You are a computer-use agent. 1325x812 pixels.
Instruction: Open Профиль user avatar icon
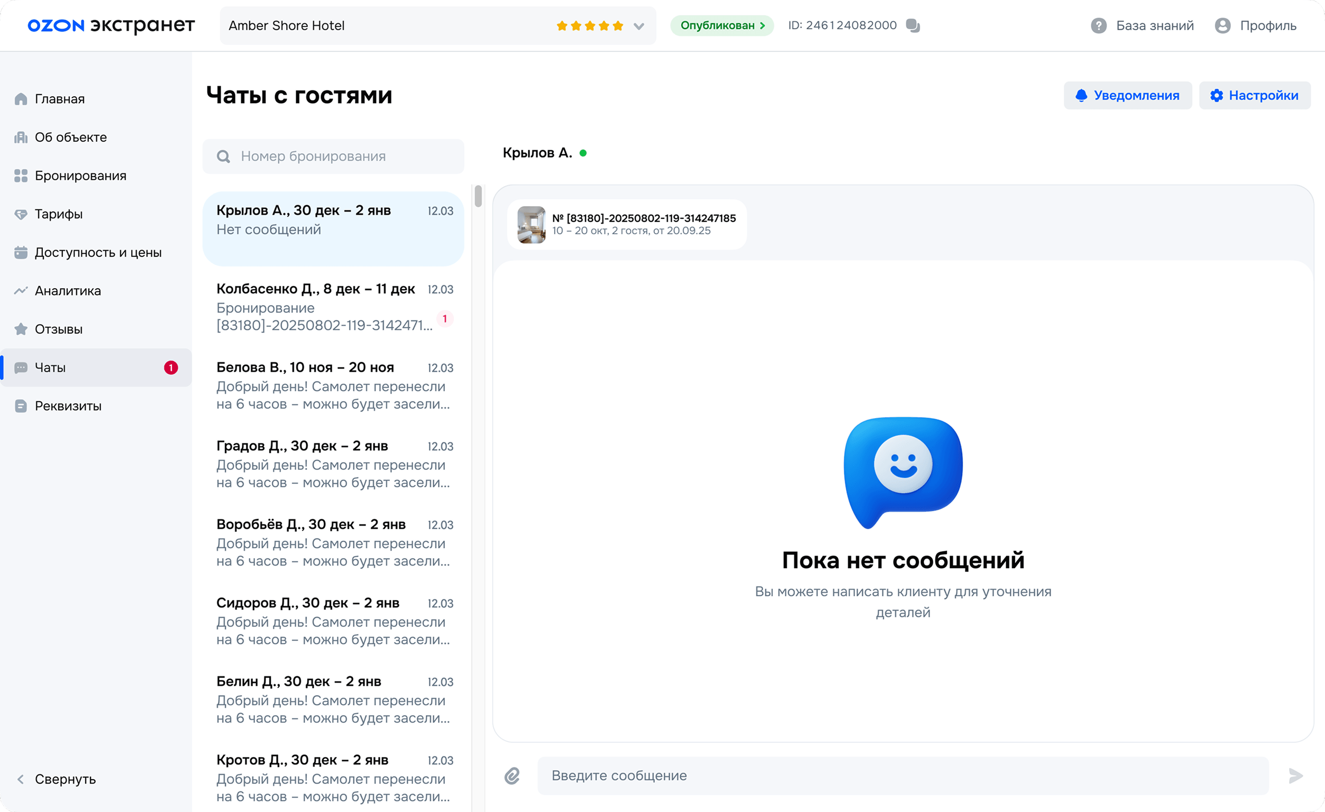(x=1222, y=25)
